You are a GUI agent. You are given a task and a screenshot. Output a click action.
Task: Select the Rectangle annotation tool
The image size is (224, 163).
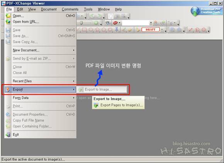[x=85, y=30]
